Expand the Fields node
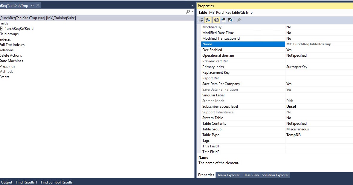This screenshot has width=353, height=185. [x=4, y=23]
